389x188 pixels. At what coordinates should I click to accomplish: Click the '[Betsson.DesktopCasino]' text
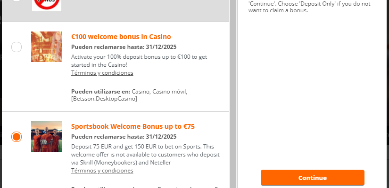(104, 99)
